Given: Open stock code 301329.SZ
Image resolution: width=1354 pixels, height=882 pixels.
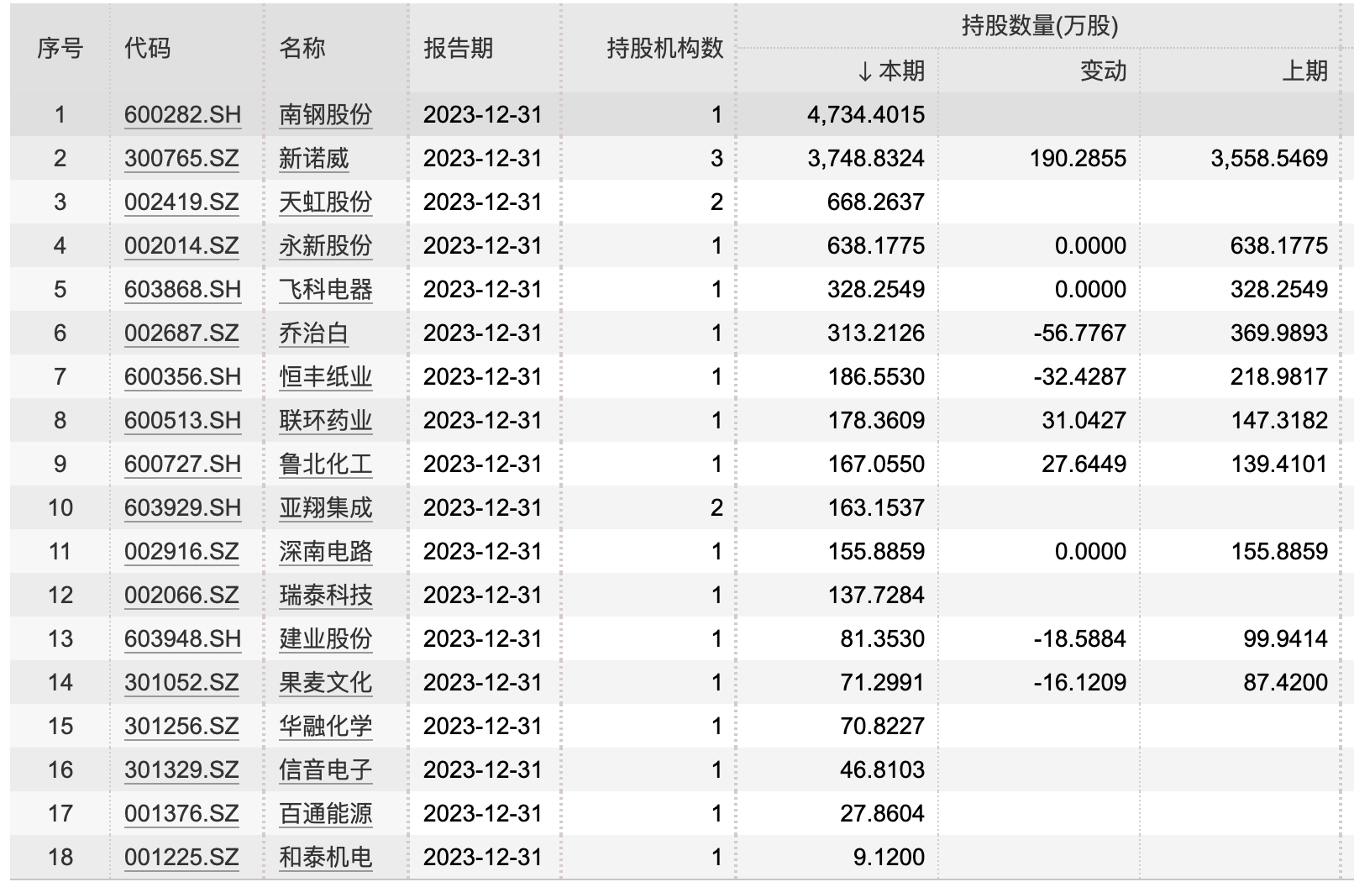Looking at the screenshot, I should (x=181, y=770).
